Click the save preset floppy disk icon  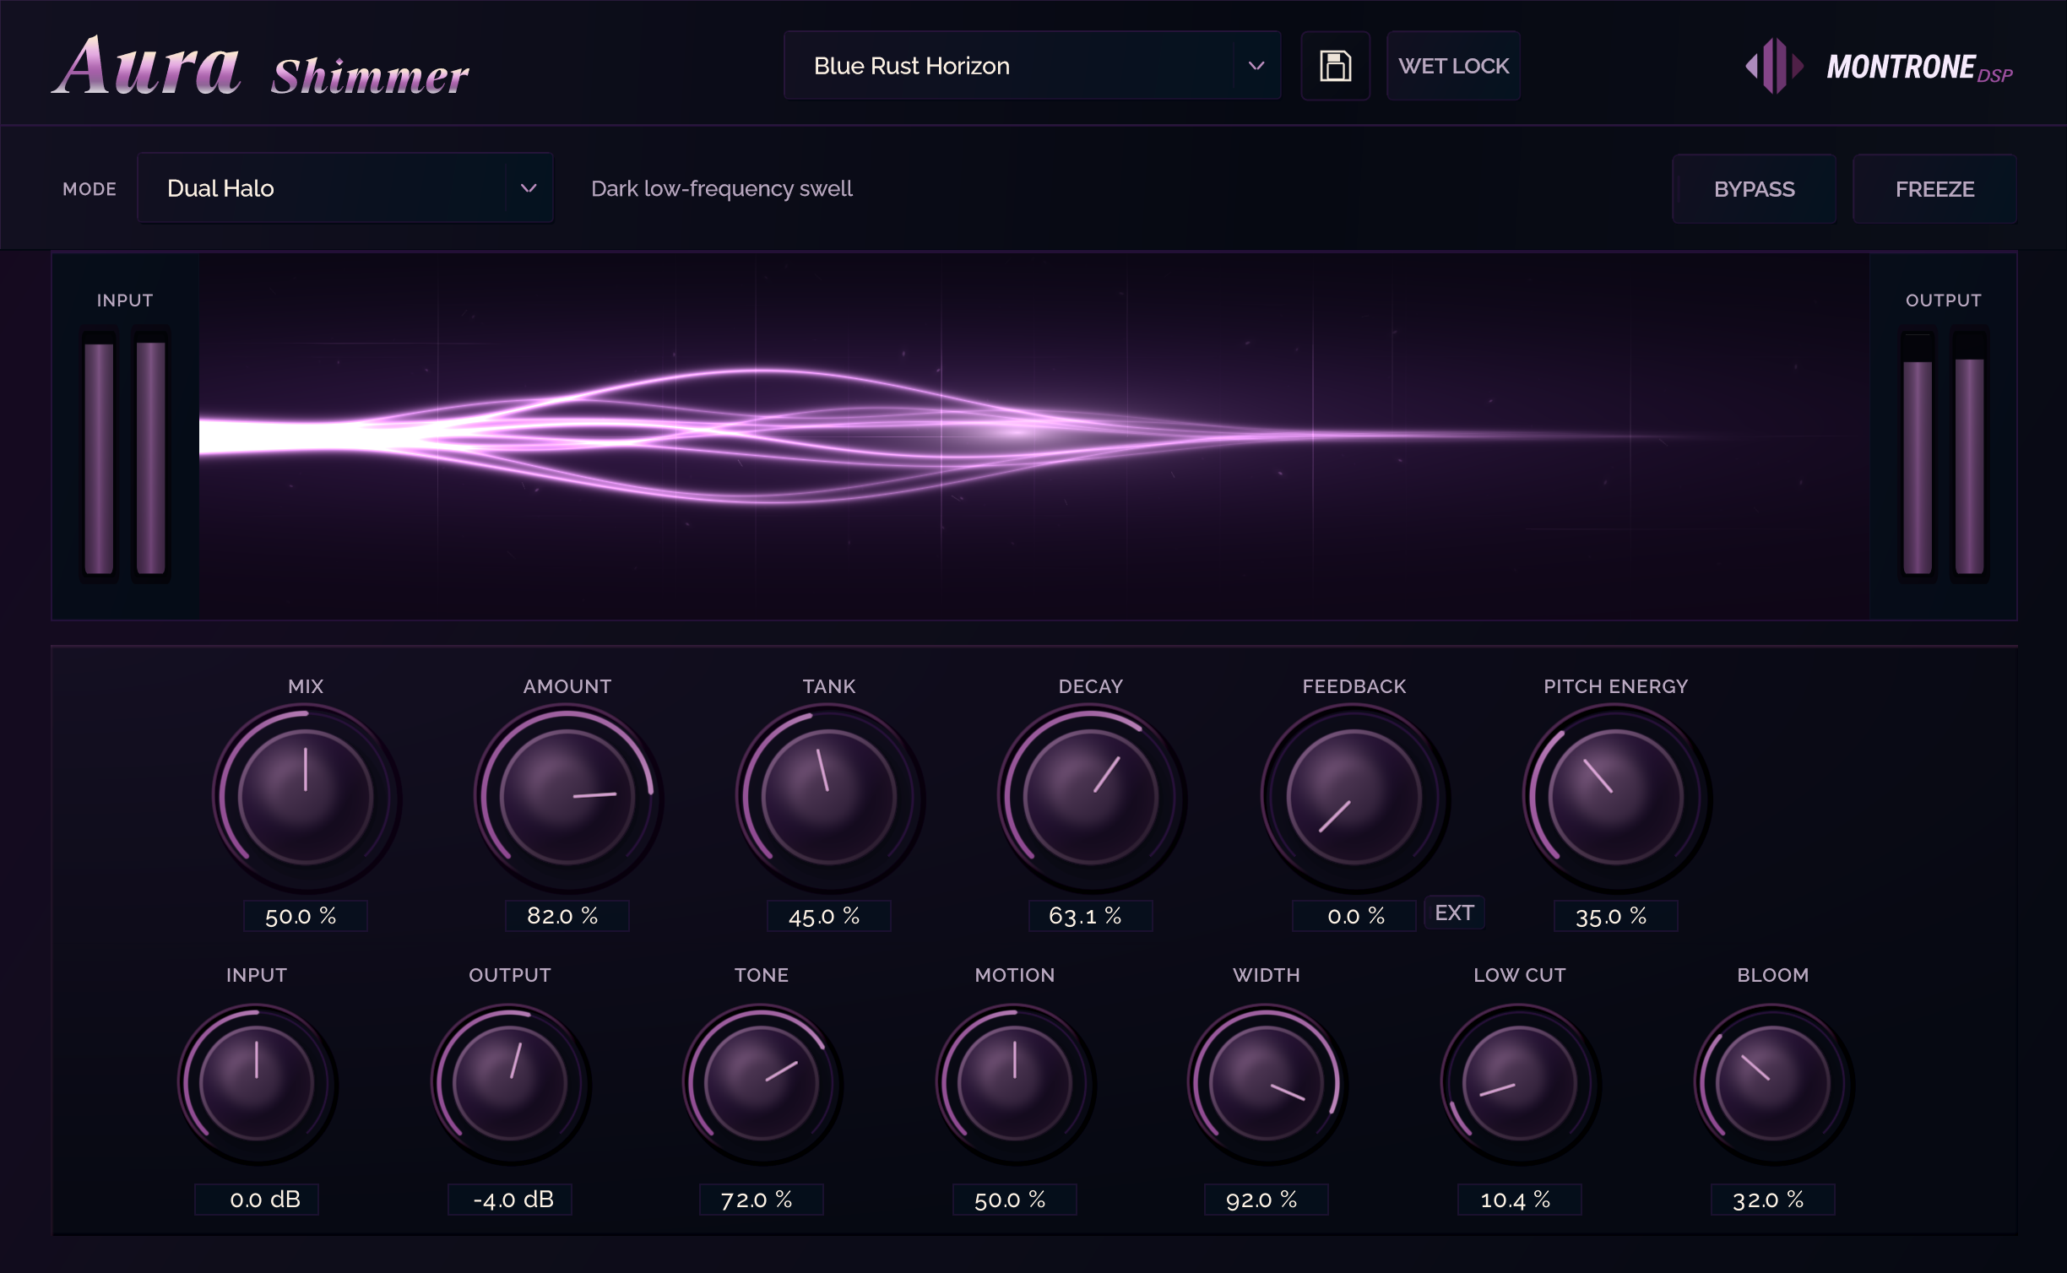[1335, 66]
